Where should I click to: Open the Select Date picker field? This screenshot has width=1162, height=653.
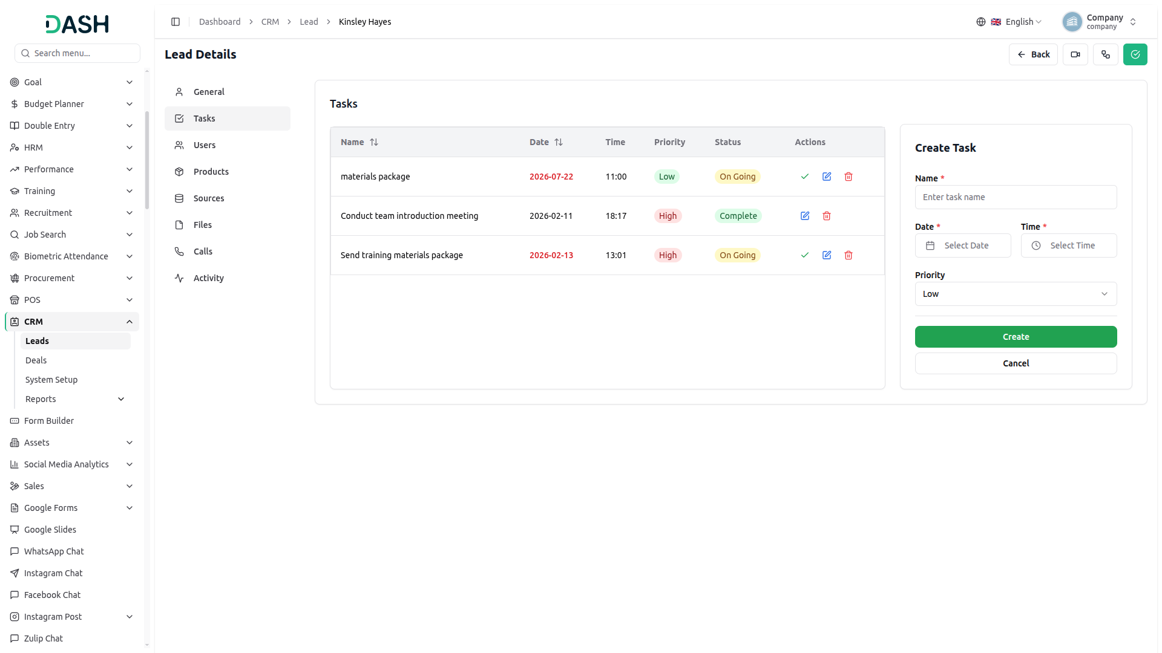(x=963, y=245)
